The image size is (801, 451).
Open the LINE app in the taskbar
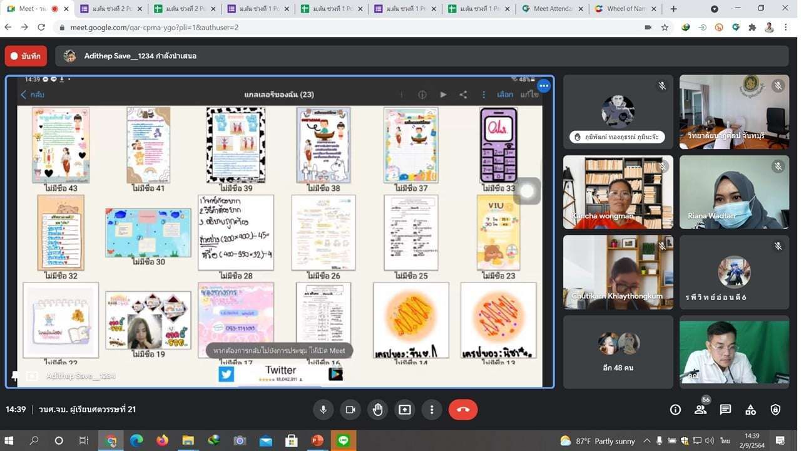(x=343, y=441)
